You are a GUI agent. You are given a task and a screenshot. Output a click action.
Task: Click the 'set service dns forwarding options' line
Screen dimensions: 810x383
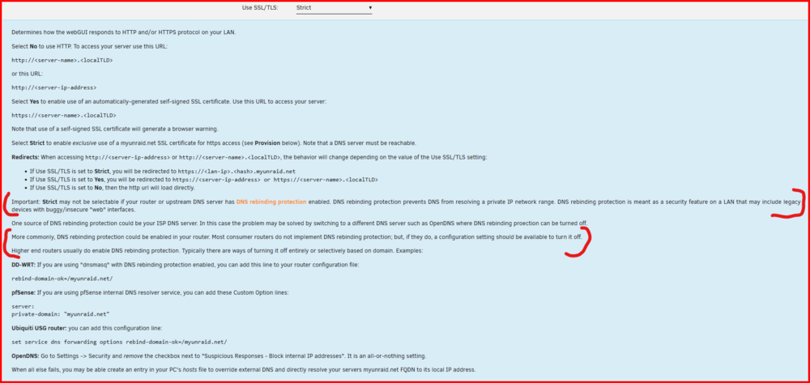(x=119, y=342)
